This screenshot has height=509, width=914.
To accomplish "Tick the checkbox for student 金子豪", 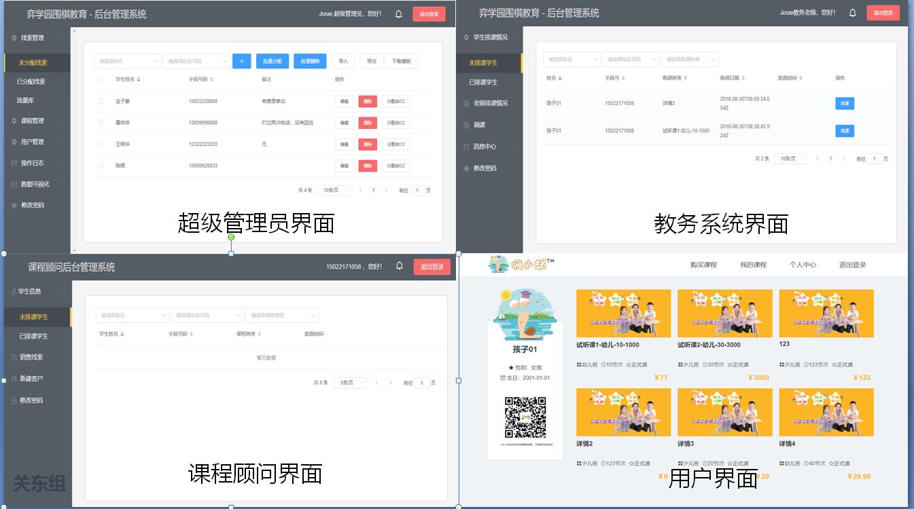I will [101, 101].
